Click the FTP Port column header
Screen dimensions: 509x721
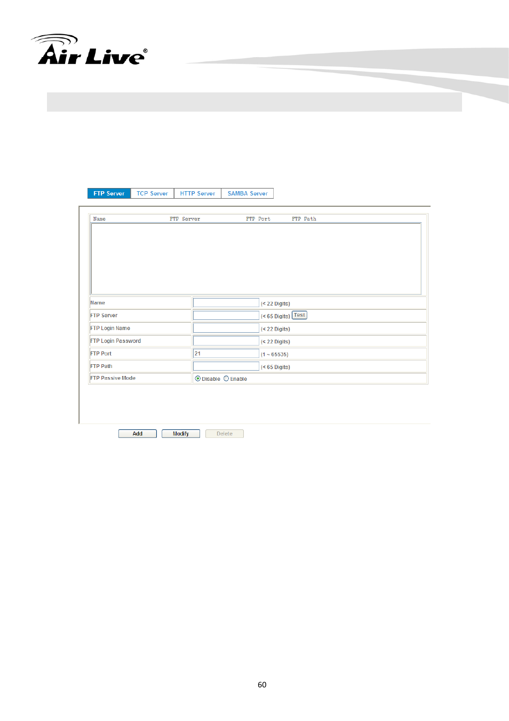(x=258, y=219)
